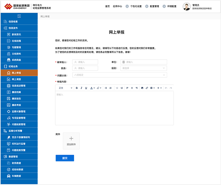This screenshot has width=221, height=185.
Task: Undo the last edit in editor
Action: click(166, 88)
